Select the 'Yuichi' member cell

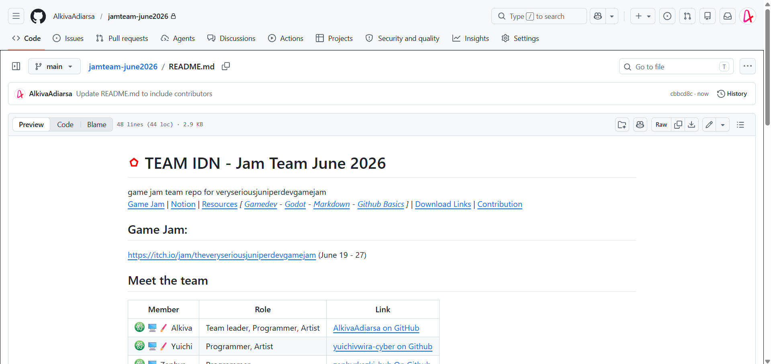(x=164, y=346)
